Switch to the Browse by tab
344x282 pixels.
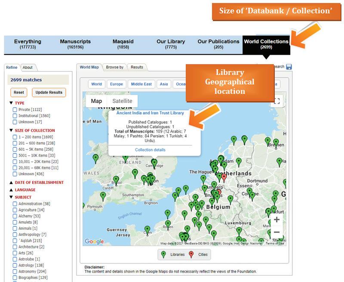[115, 67]
